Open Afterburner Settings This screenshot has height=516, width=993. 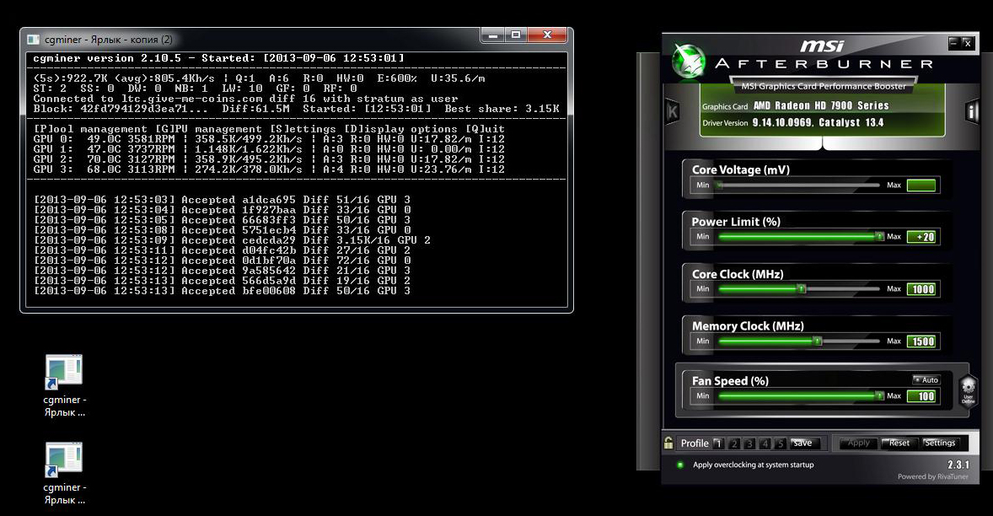(940, 443)
